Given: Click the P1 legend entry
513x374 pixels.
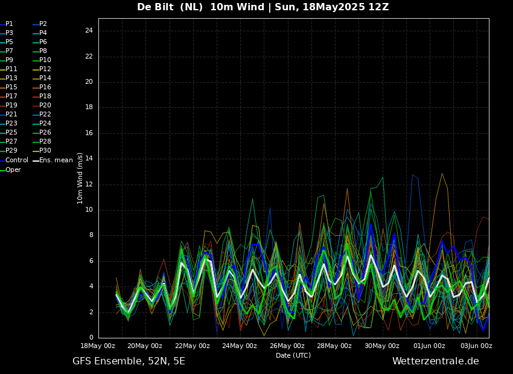Looking at the screenshot, I should [x=9, y=24].
